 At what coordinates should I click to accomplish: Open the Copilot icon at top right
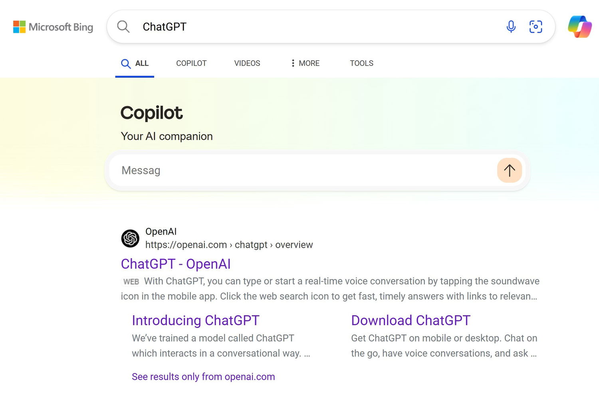click(x=579, y=27)
